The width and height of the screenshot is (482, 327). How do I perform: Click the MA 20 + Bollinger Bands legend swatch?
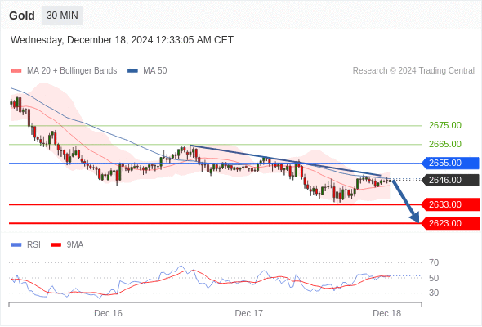point(16,71)
